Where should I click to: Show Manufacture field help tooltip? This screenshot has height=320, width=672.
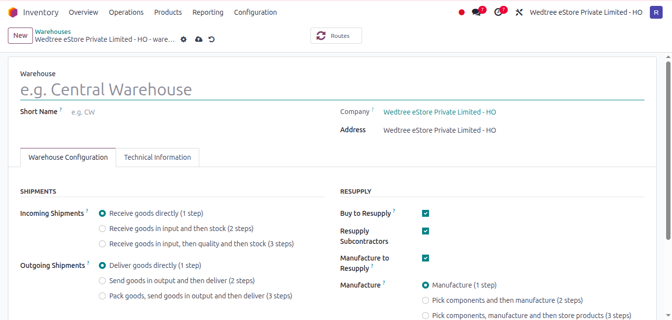[384, 283]
